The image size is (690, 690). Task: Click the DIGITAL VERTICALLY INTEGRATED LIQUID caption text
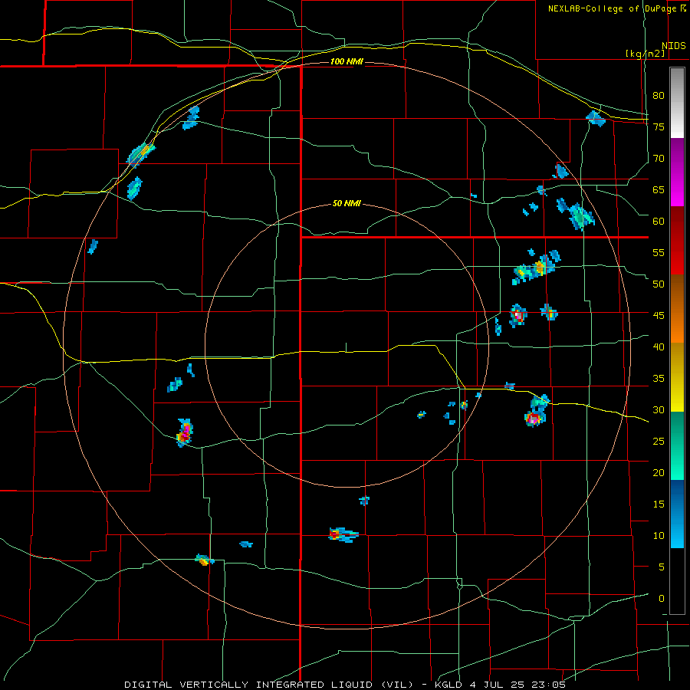[268, 685]
